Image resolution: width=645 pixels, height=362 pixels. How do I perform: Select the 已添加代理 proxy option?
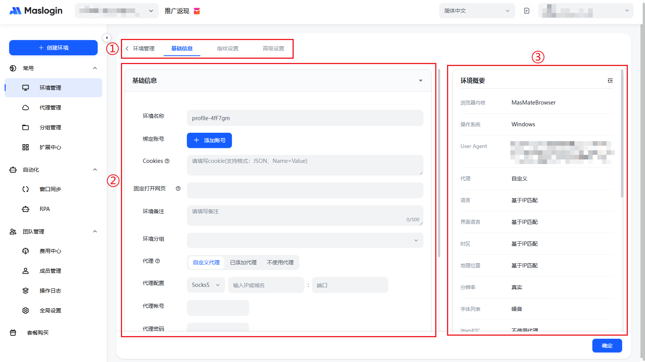243,262
